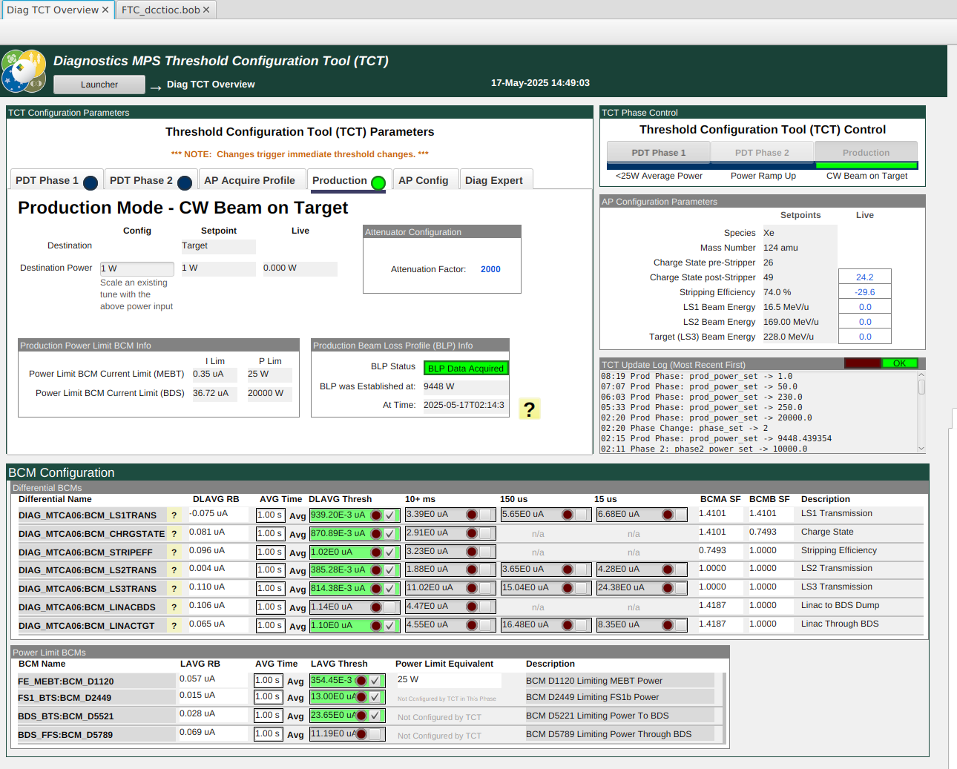Open the AP Acquire Profile tab
957x769 pixels.
point(249,180)
